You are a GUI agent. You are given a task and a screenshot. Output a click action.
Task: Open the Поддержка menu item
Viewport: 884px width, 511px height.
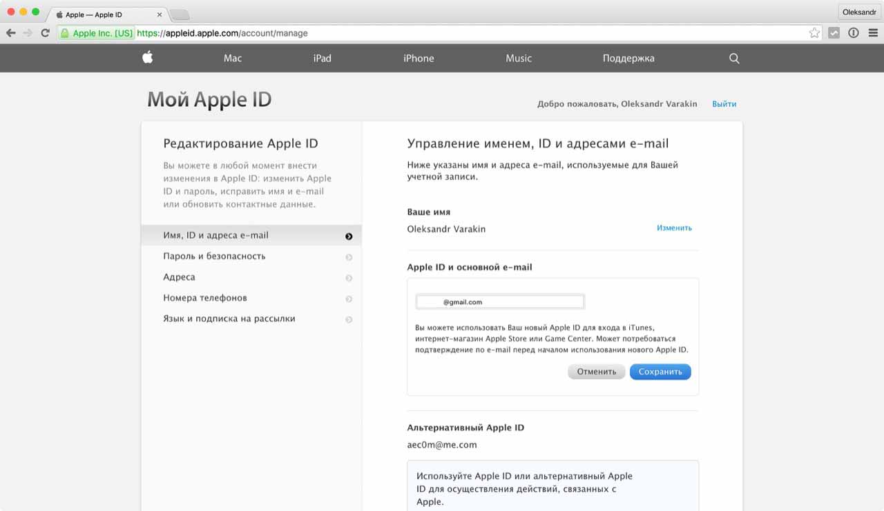click(628, 59)
